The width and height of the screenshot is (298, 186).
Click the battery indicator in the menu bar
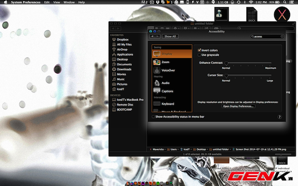coord(275,2)
